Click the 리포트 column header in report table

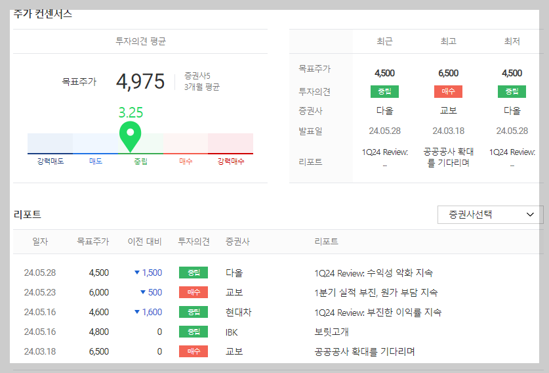click(x=327, y=242)
